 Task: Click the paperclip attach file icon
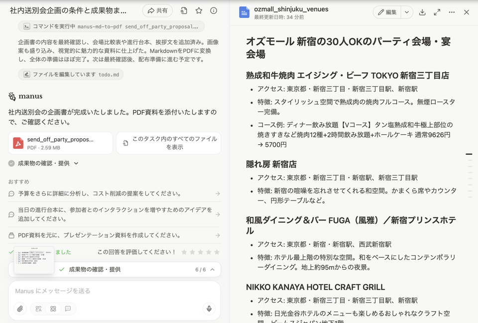[20, 309]
